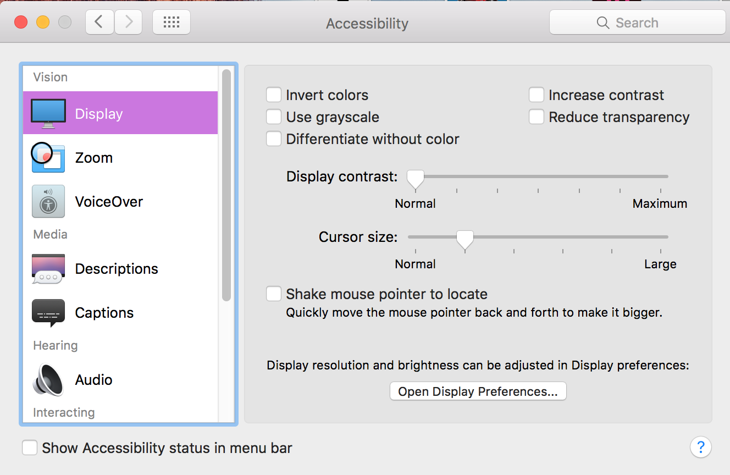
Task: Click the help question mark button
Action: click(x=701, y=447)
